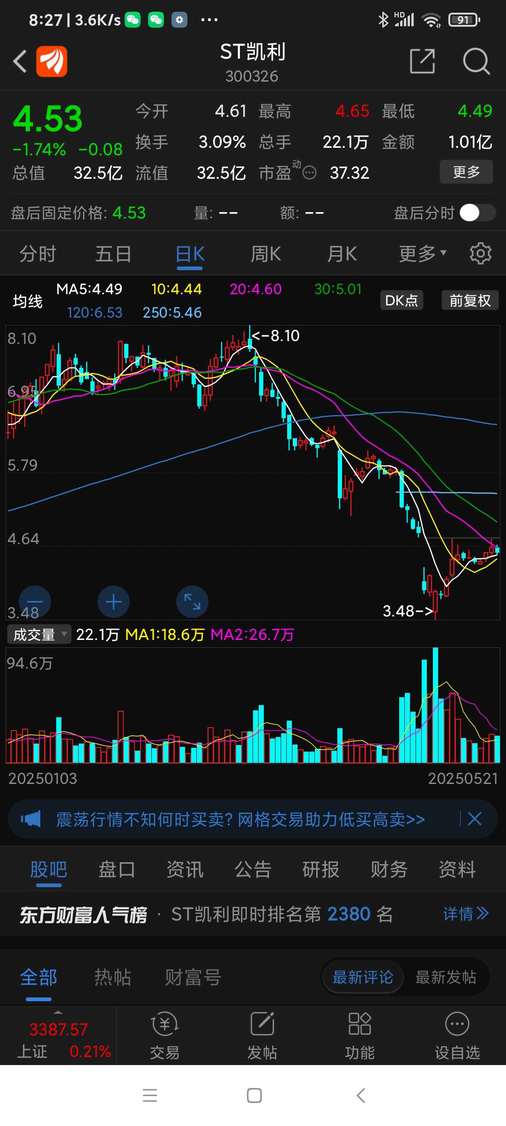
Task: Select the 全部 posts tab
Action: [x=38, y=977]
